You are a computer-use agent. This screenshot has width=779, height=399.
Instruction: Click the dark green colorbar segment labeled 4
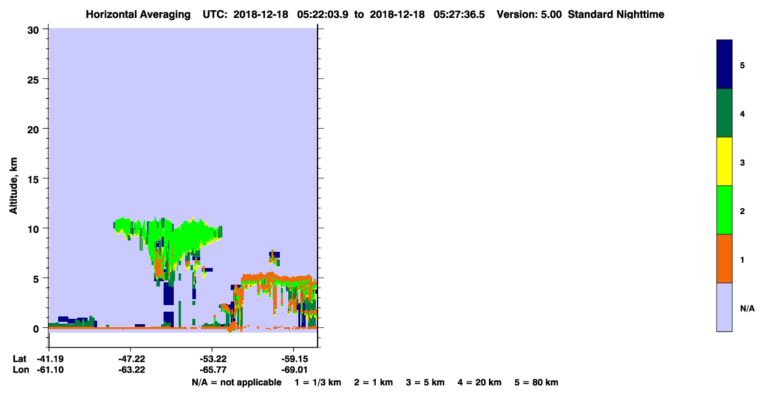[x=724, y=113]
